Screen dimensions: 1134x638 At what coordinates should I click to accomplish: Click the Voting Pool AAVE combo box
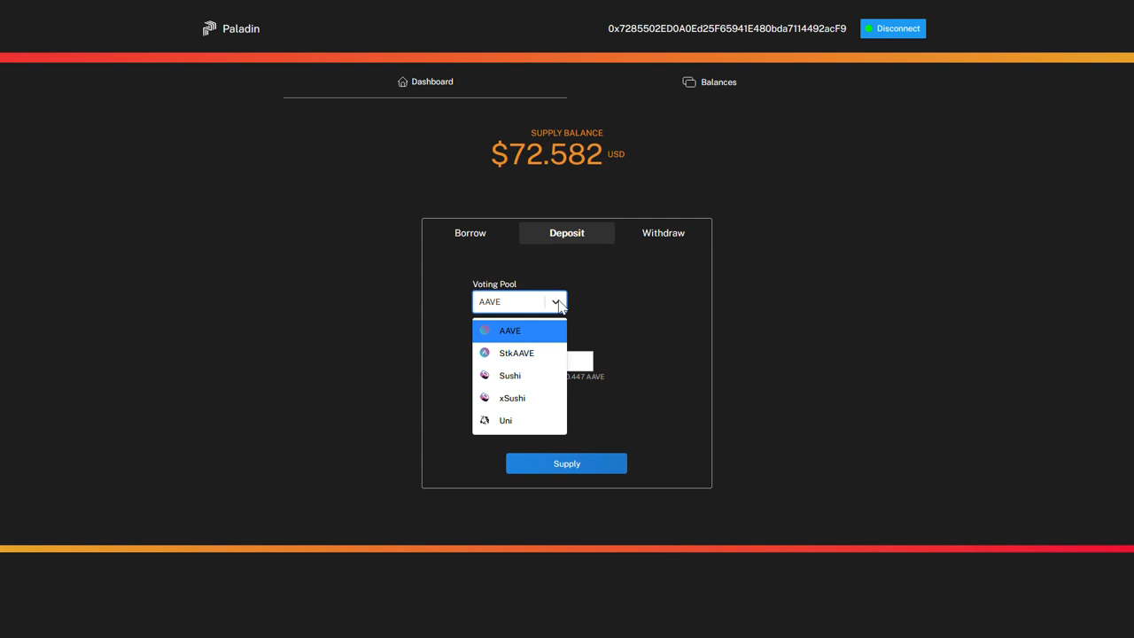click(x=519, y=302)
